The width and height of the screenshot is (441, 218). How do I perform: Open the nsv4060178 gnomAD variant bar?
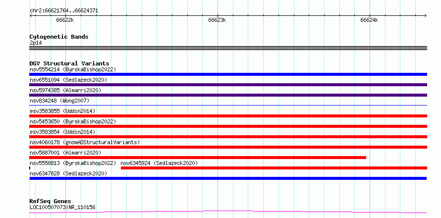228,147
